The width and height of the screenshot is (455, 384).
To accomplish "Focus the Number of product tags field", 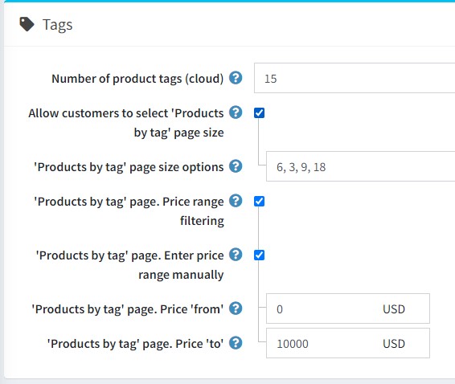I will [355, 78].
